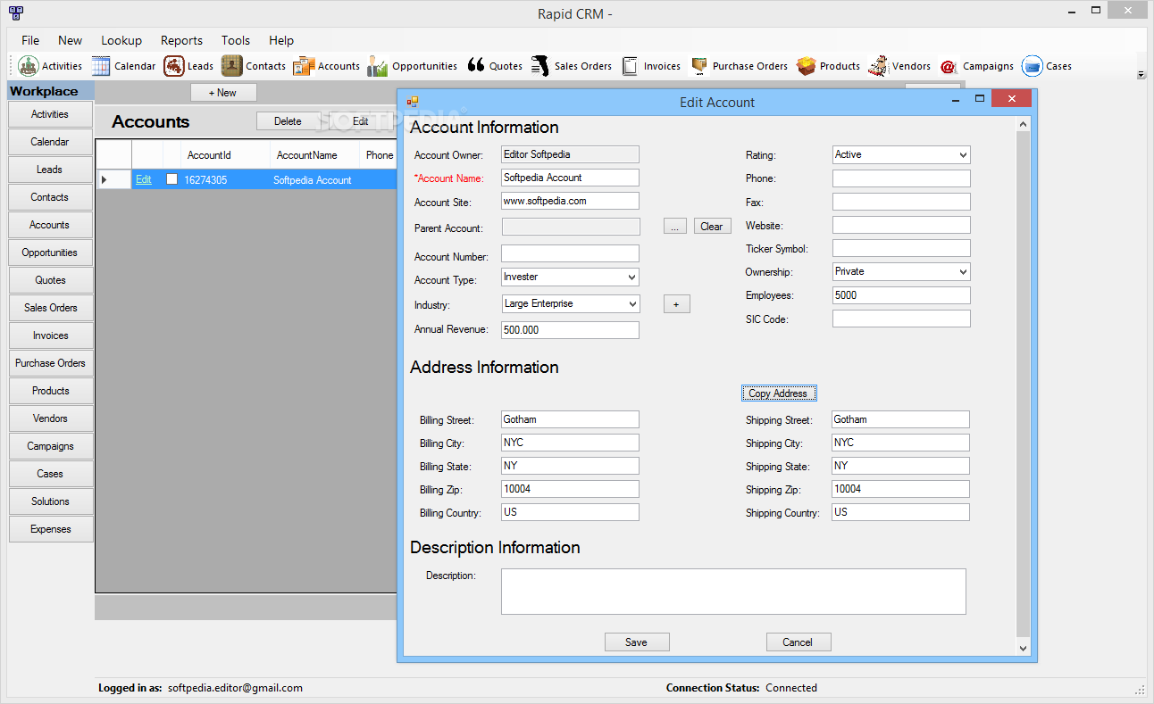Open the File menu

(30, 40)
